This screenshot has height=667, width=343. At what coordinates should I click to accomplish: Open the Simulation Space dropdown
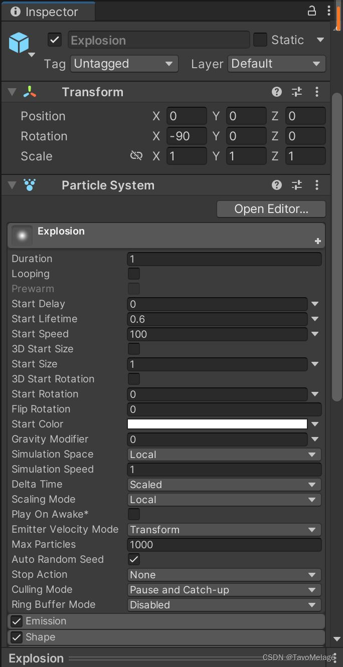coord(224,455)
